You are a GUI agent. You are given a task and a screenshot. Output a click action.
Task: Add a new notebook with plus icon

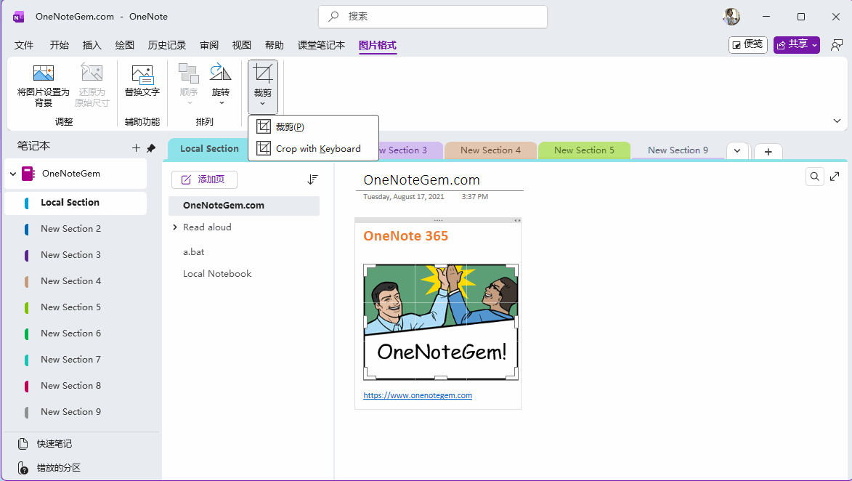pyautogui.click(x=136, y=148)
